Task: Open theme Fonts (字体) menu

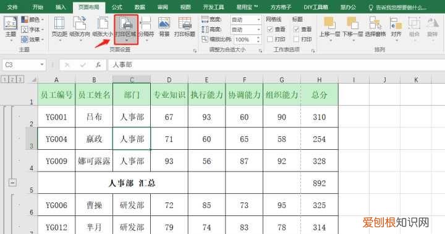Action: 33,30
